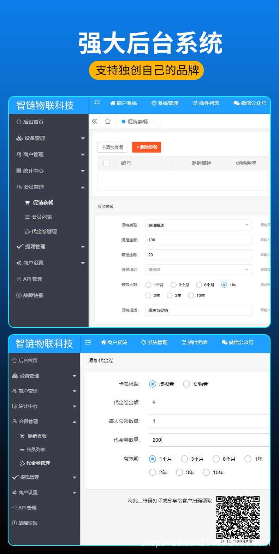Click 代金卷金额 field containing 6
The image size is (279, 554).
pos(209,402)
